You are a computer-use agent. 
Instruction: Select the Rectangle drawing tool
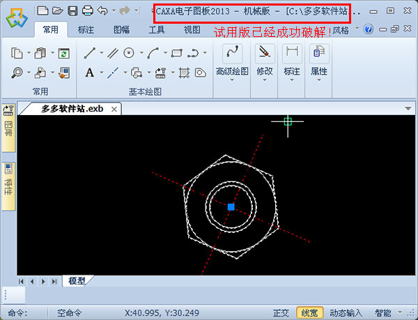pos(176,53)
